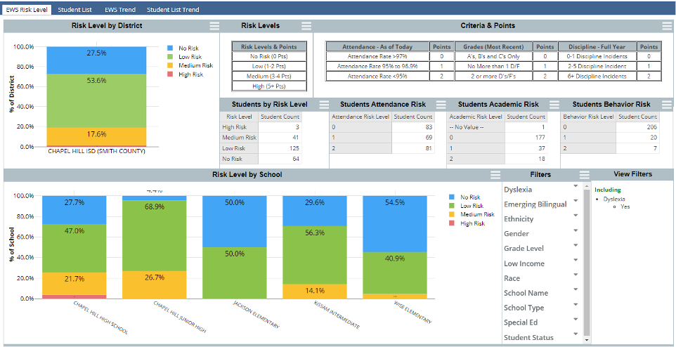Click the Risk Level column header
Image resolution: width=676 pixels, height=347 pixels.
[239, 117]
